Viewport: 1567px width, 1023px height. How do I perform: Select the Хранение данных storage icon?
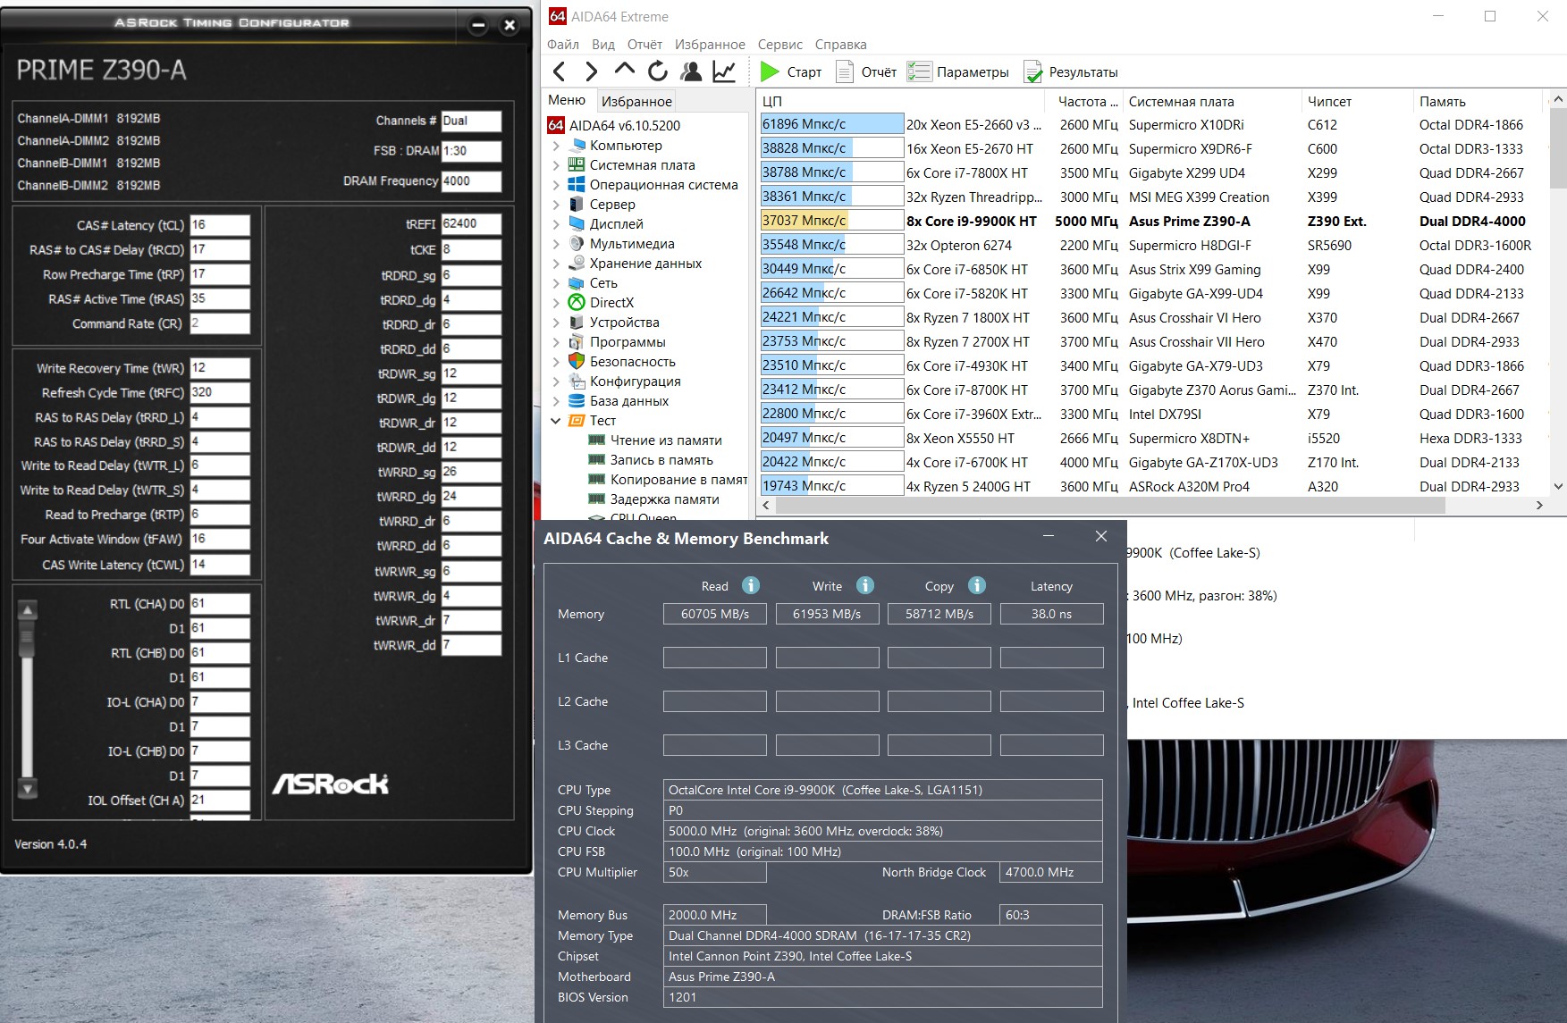[x=577, y=263]
